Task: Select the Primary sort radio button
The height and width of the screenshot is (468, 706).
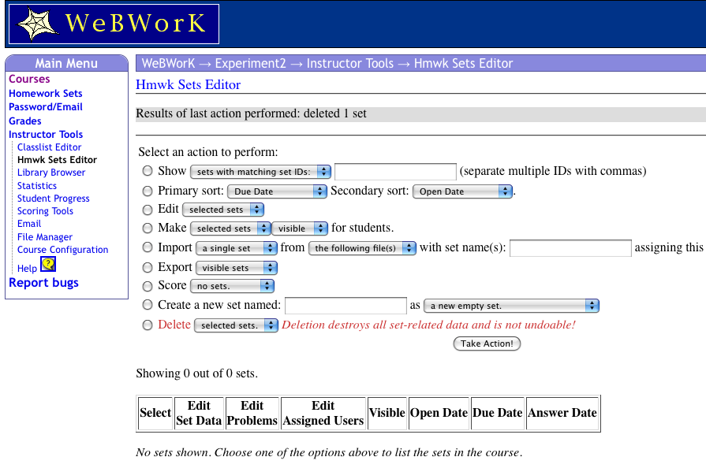Action: 148,191
